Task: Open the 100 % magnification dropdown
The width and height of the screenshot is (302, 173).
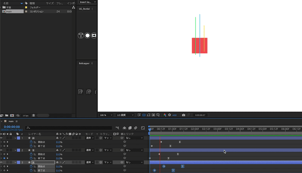Action: tap(106, 115)
